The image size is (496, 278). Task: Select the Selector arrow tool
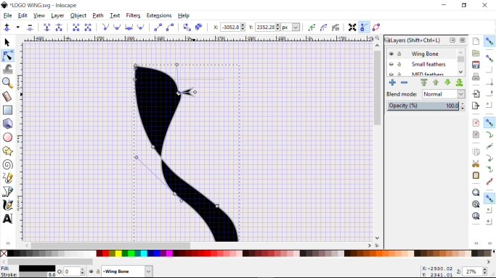(x=7, y=43)
